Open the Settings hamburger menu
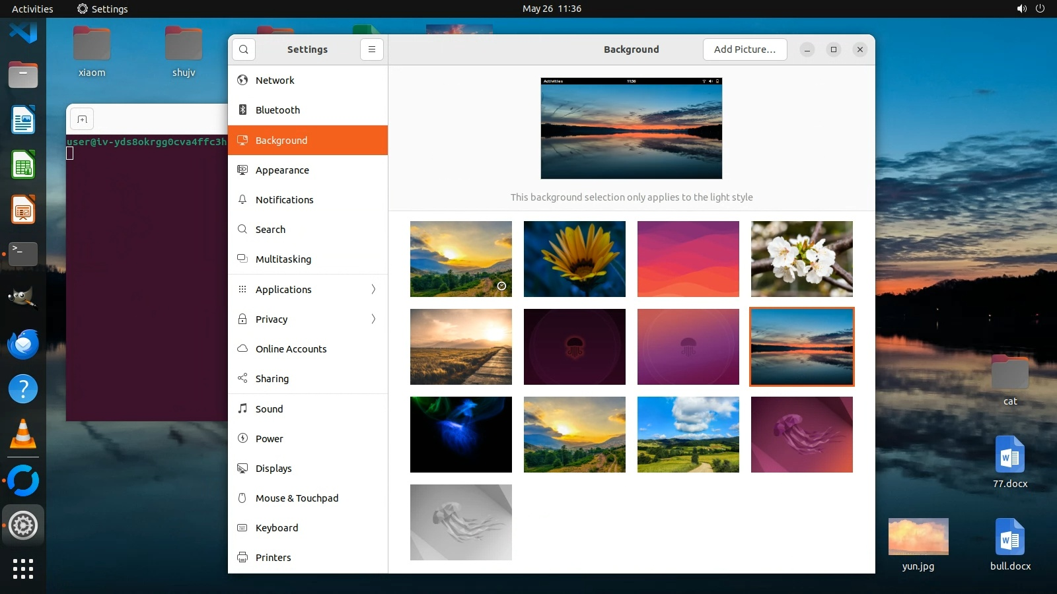 tap(372, 49)
